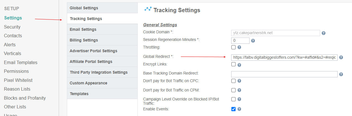Go to Security in the sidebar
The width and height of the screenshot is (352, 116).
tap(12, 27)
